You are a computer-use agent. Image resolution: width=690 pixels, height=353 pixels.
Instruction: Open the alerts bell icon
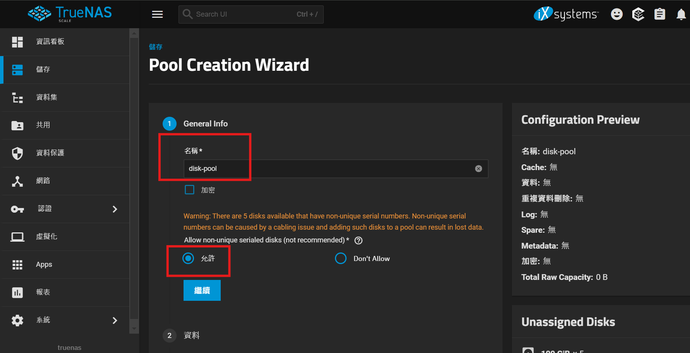click(x=681, y=14)
